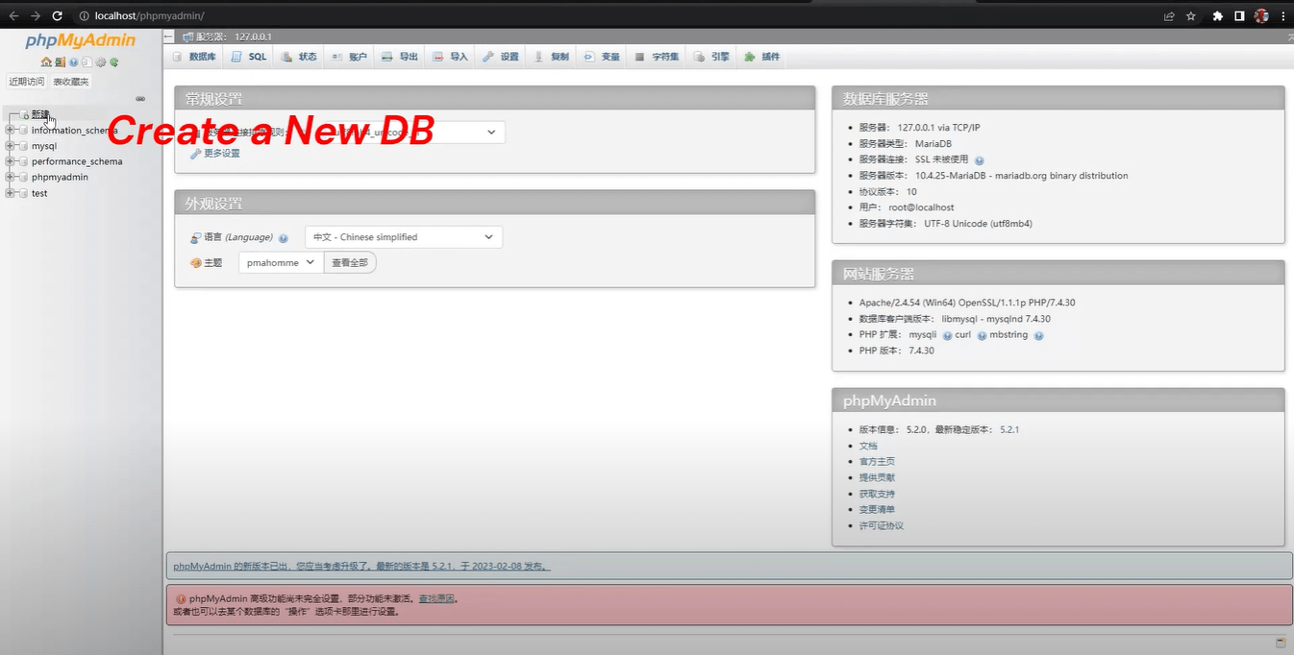Open the 复制 (Replication) tab
Screen dimensions: 1294x655
[551, 57]
